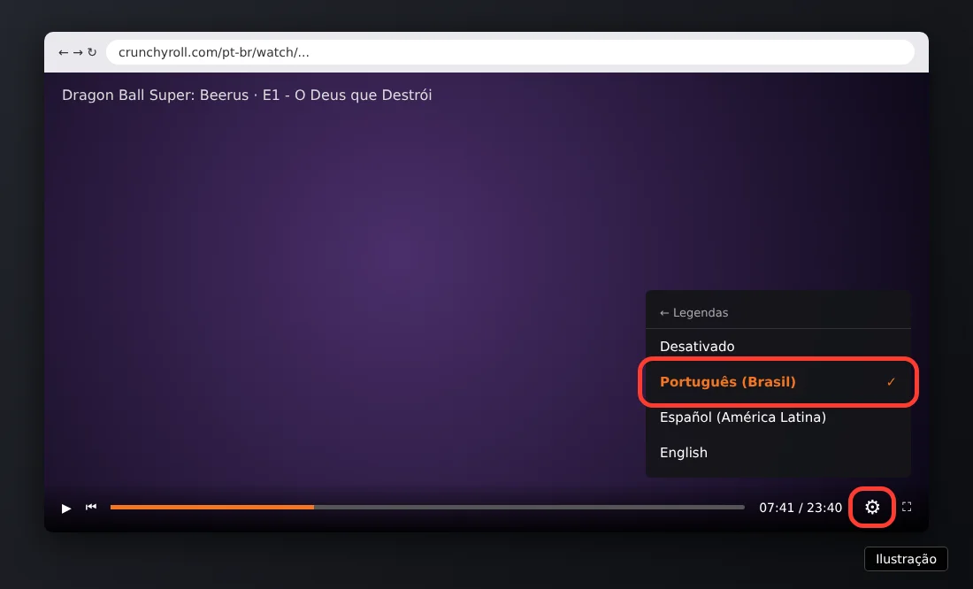This screenshot has width=973, height=589.
Task: Choose Português (Brasil) subtitles
Action: (778, 382)
